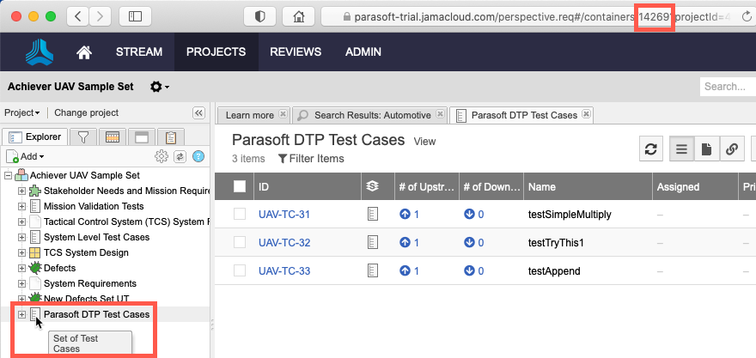This screenshot has width=756, height=358.
Task: Click the project Search field
Action: [x=728, y=87]
